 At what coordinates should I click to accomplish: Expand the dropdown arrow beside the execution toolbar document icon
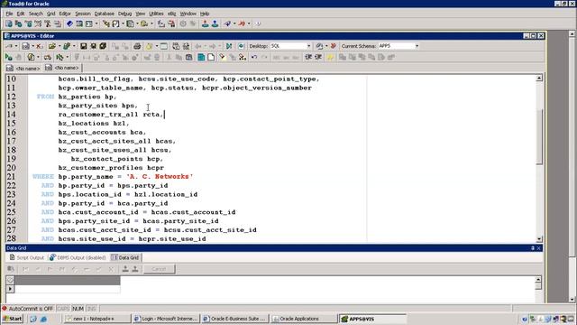(x=38, y=57)
